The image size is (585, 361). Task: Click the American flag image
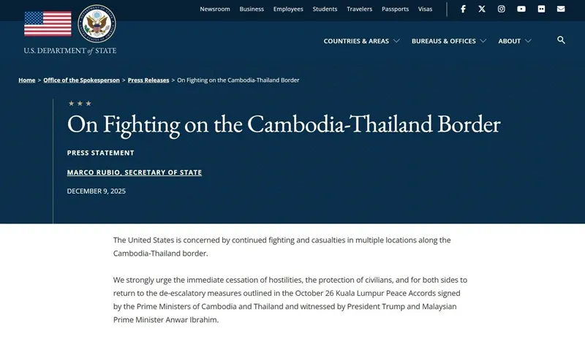(48, 24)
